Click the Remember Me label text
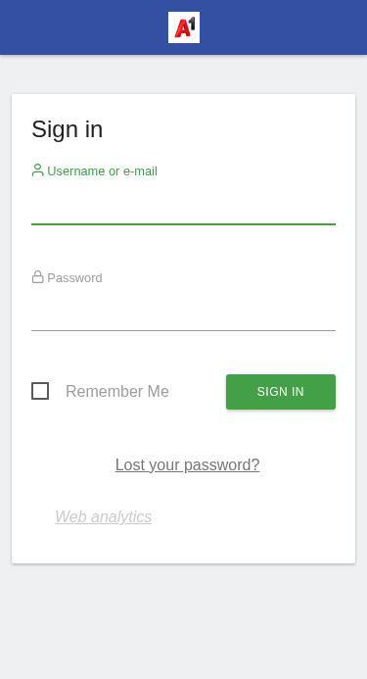367x679 pixels. pos(117,392)
